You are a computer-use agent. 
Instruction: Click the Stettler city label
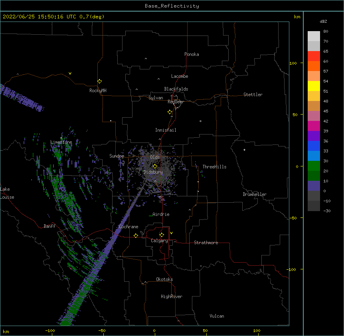(x=253, y=95)
